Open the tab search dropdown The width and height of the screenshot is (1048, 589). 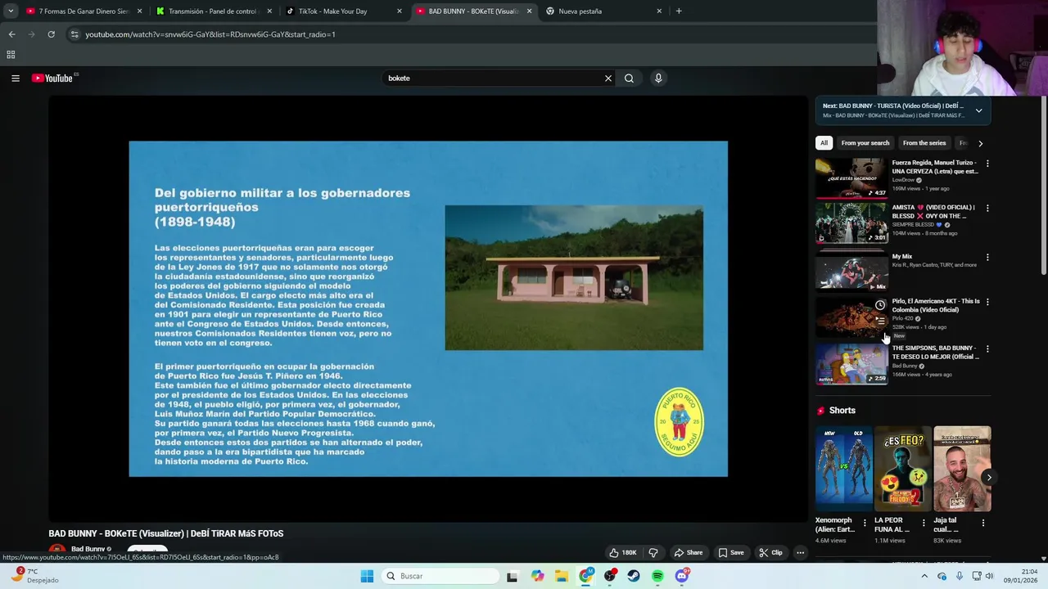(11, 11)
